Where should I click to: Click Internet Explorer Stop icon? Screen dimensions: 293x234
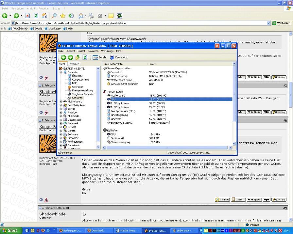(x=27, y=16)
